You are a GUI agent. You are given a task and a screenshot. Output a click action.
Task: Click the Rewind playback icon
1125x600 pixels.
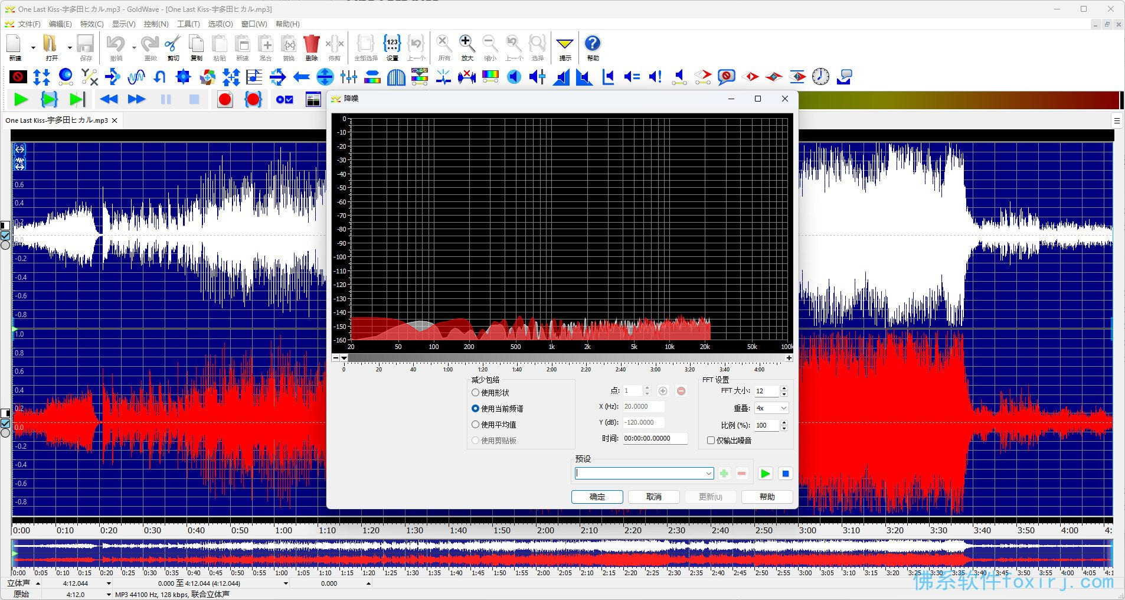point(109,99)
